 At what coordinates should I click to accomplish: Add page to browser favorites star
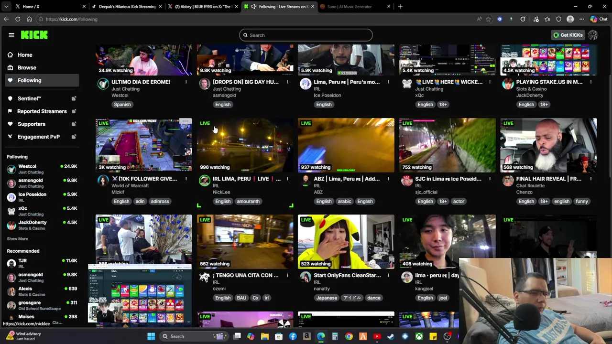tap(488, 19)
